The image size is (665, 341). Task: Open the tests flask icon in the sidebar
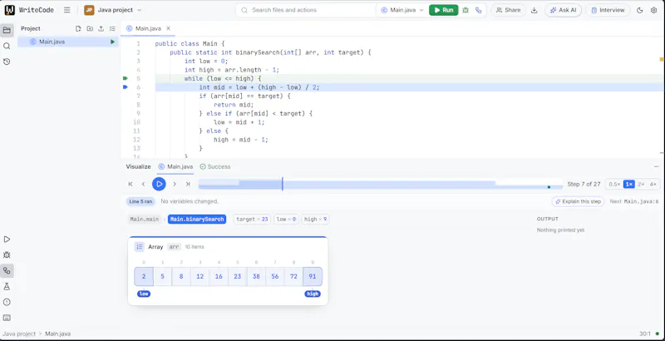7,286
